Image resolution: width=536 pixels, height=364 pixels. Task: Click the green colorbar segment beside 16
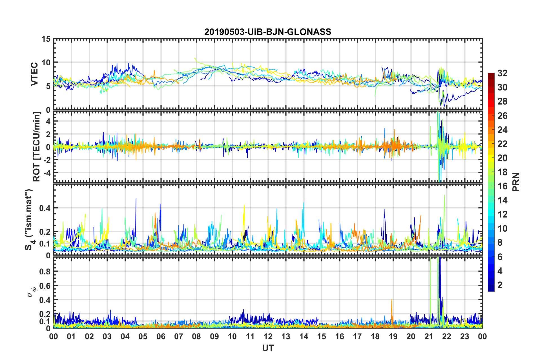[x=491, y=186]
